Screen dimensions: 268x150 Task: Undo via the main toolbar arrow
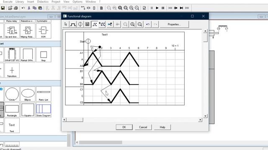(23, 8)
